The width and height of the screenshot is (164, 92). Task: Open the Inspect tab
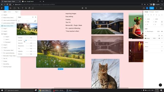coord(157,12)
